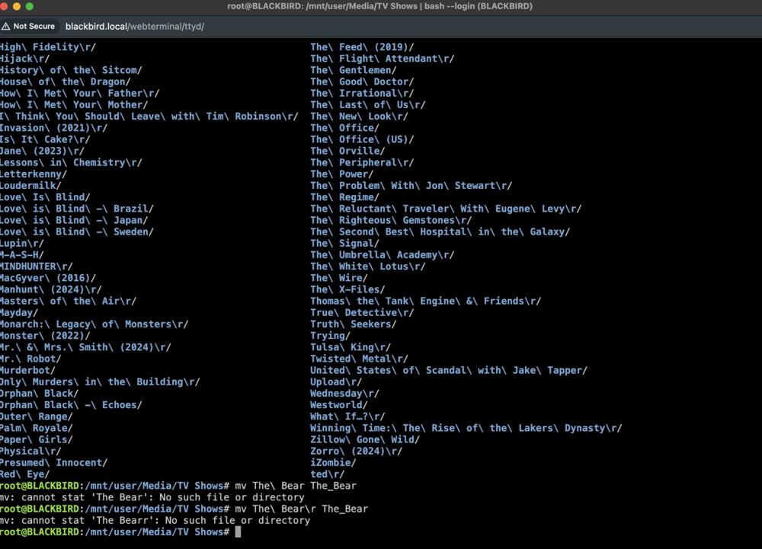Click 'The Problem With Jon Stewart' entry
The width and height of the screenshot is (762, 549).
point(411,186)
